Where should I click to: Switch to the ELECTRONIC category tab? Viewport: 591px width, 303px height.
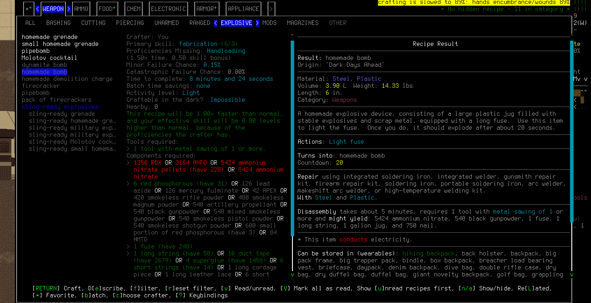168,9
